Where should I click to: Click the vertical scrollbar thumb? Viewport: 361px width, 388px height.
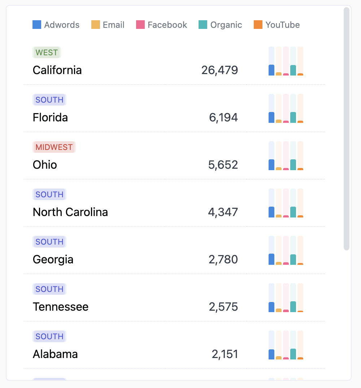click(347, 129)
